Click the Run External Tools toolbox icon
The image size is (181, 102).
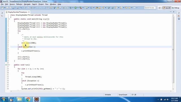(81, 8)
